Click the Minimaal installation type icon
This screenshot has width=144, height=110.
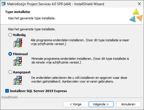click(x=18, y=61)
